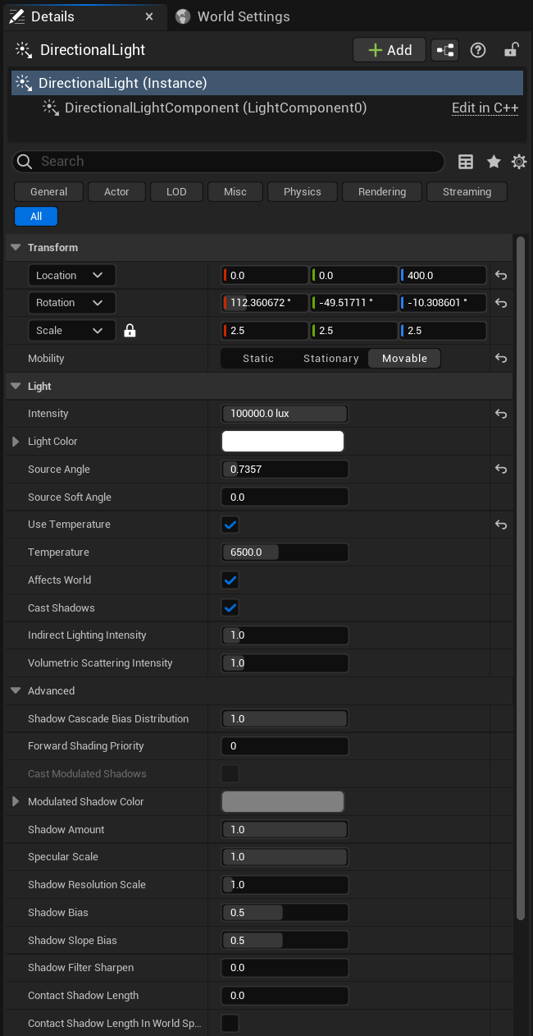
Task: Toggle favorites star filter icon
Action: (x=494, y=162)
